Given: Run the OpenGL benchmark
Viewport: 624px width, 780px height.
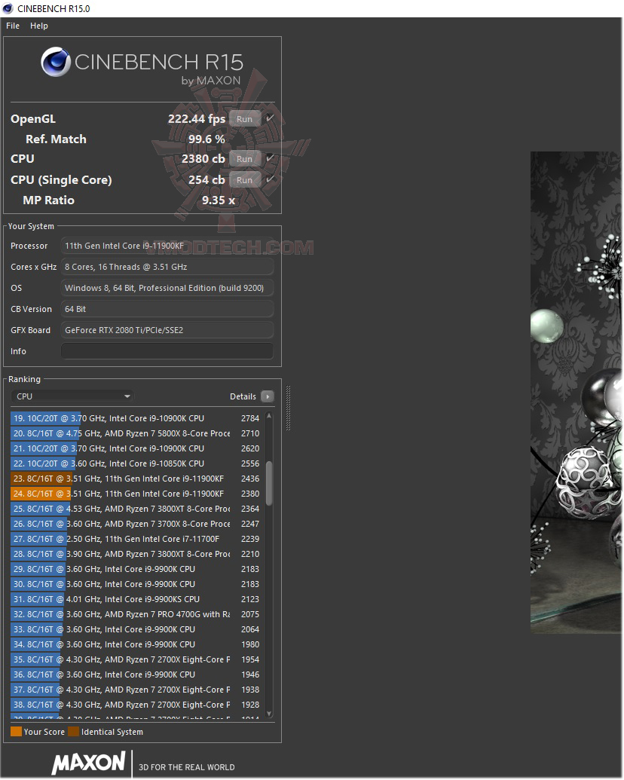Looking at the screenshot, I should coord(243,118).
